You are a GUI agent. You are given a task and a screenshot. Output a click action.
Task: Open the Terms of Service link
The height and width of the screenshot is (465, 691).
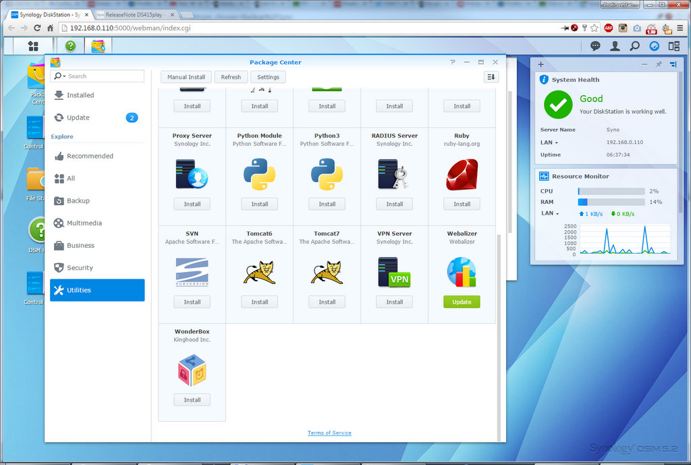pos(329,433)
